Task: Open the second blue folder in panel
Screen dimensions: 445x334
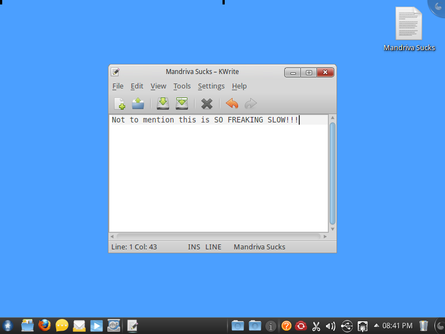Action: [x=255, y=326]
